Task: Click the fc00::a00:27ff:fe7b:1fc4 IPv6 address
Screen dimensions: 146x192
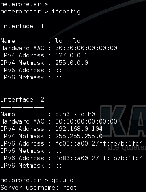Action: pos(99,143)
